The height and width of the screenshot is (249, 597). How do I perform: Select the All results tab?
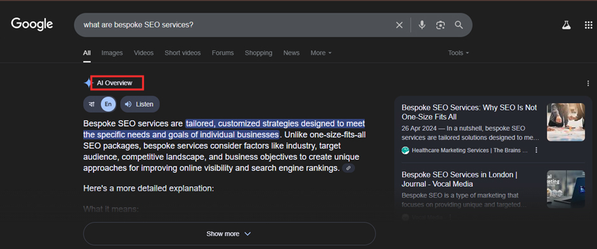pos(87,53)
